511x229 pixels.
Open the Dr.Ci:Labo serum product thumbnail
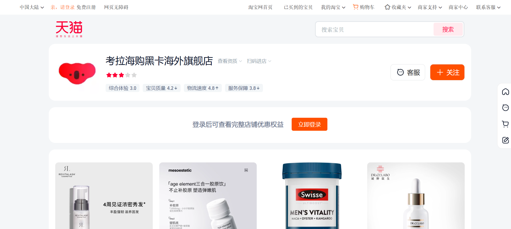[x=416, y=196]
